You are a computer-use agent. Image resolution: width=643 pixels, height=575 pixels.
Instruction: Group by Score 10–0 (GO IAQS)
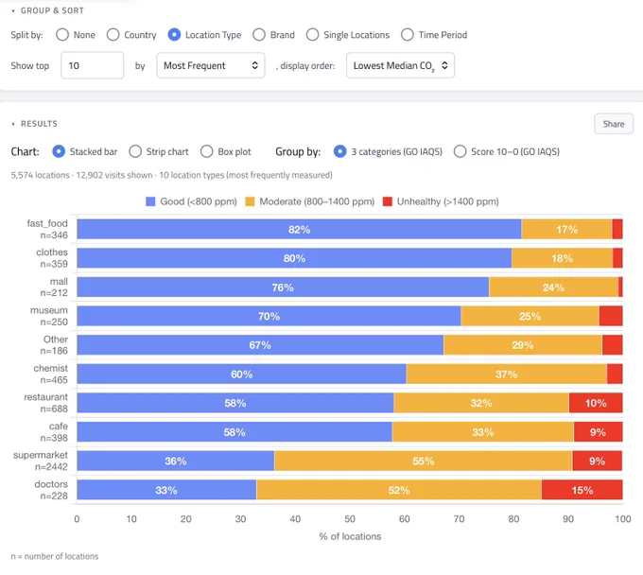pyautogui.click(x=461, y=151)
